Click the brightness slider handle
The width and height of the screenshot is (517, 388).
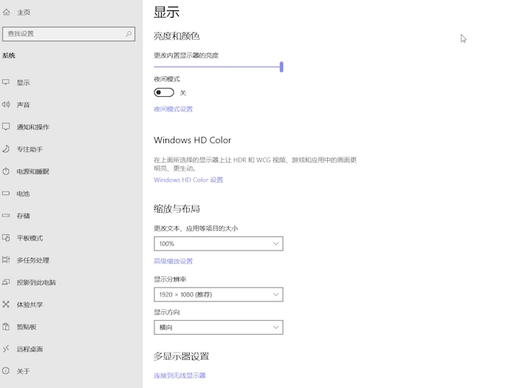[281, 67]
